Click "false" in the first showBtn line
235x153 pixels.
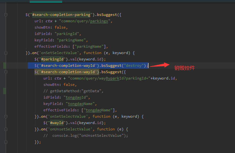click(60, 28)
